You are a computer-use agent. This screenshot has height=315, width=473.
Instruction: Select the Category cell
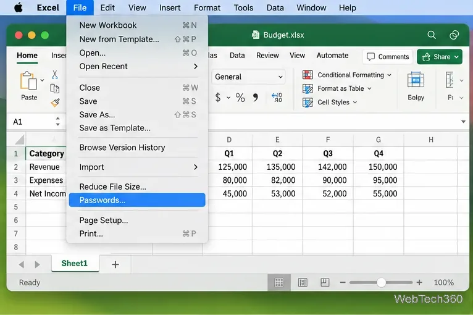click(46, 154)
